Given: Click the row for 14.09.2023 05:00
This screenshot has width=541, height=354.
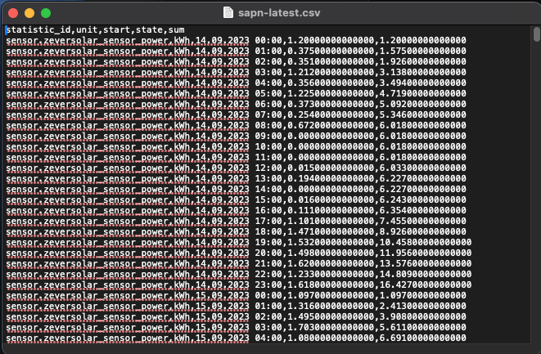Looking at the screenshot, I should [236, 93].
